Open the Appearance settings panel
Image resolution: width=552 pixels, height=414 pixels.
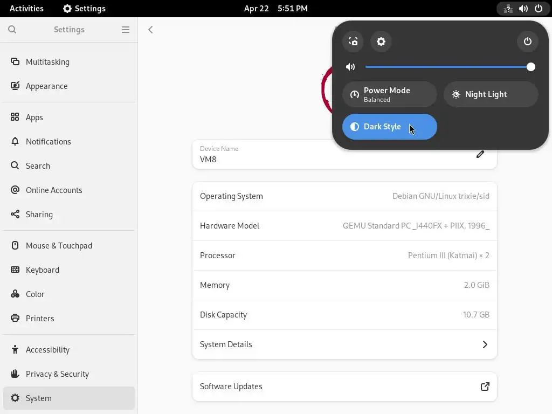point(69,86)
